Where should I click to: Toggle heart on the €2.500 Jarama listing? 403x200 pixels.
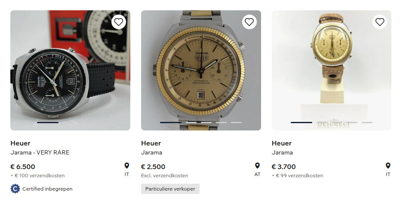point(249,22)
